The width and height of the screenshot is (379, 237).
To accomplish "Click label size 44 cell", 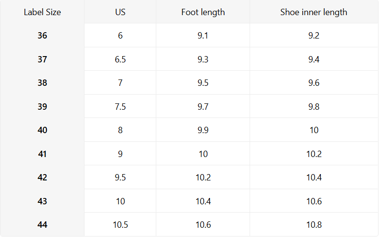I will tap(42, 225).
